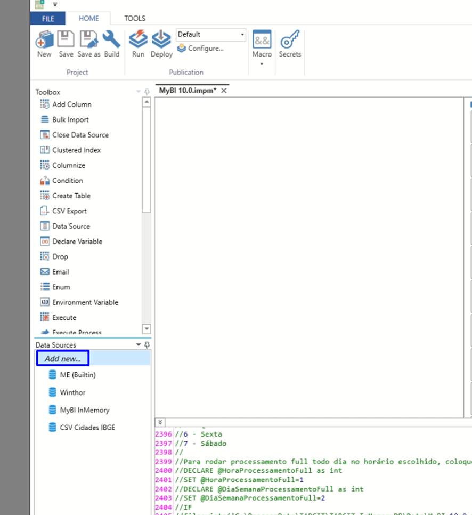Open the FILE menu tab
Screen dimensions: 472x515
(48, 19)
